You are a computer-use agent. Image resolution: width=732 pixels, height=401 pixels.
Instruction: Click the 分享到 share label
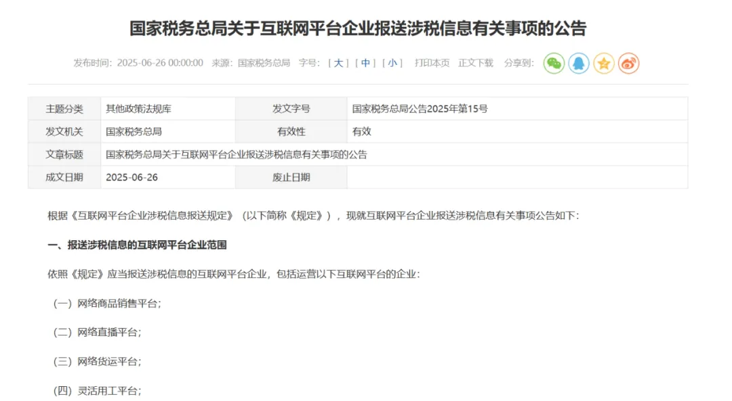[518, 63]
